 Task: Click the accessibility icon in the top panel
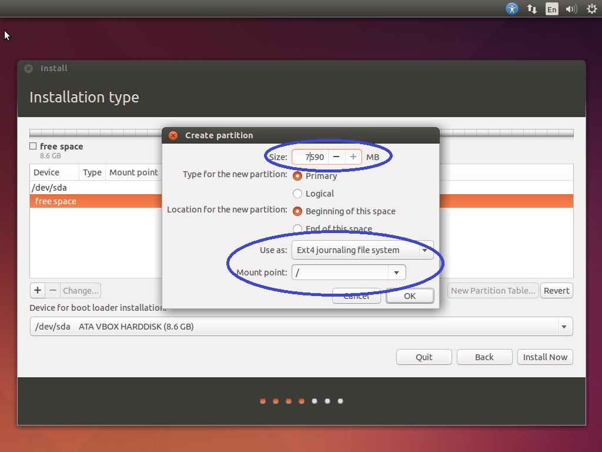click(512, 9)
